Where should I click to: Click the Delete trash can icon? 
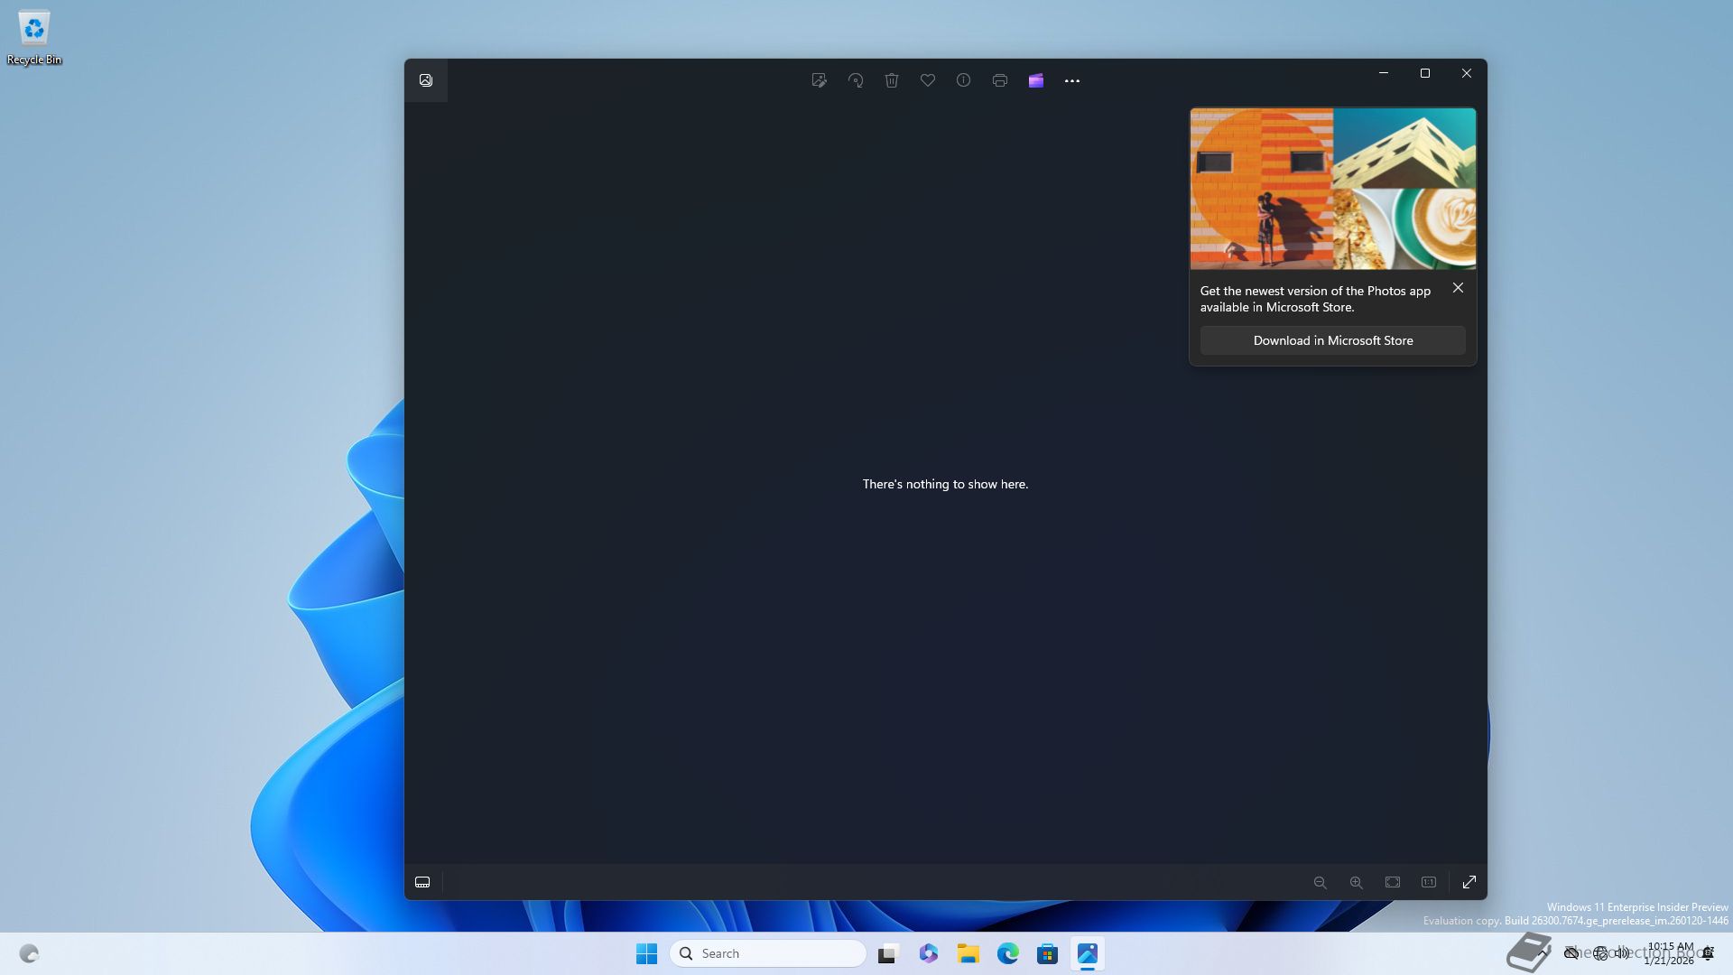click(892, 80)
